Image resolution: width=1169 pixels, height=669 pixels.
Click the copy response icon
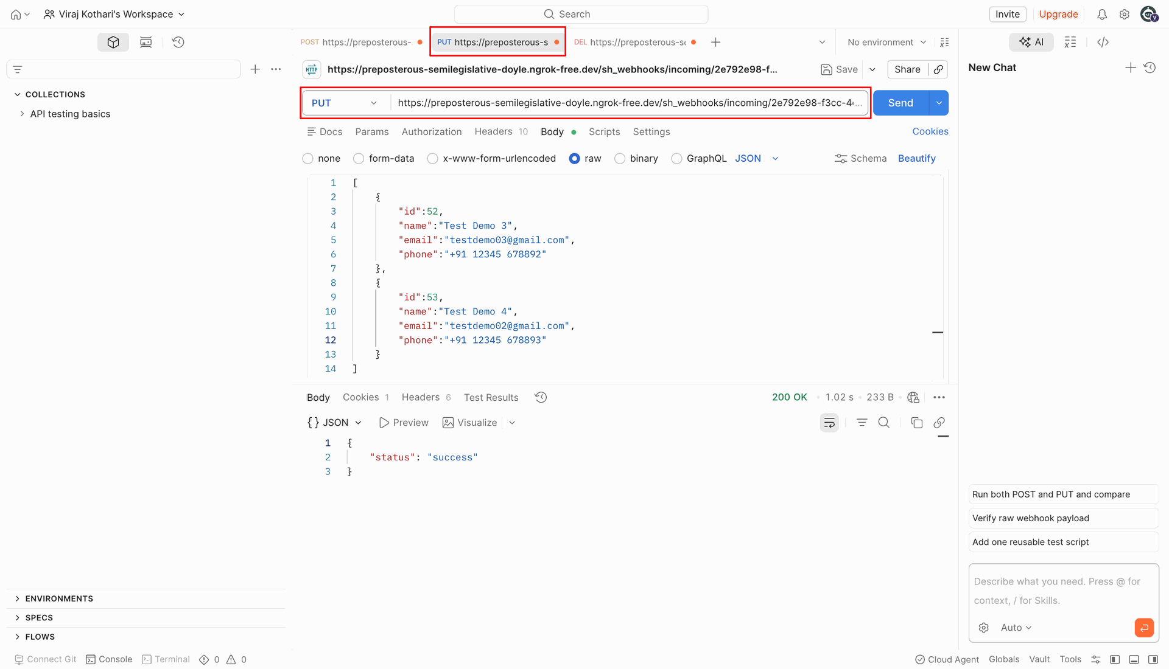pyautogui.click(x=916, y=423)
